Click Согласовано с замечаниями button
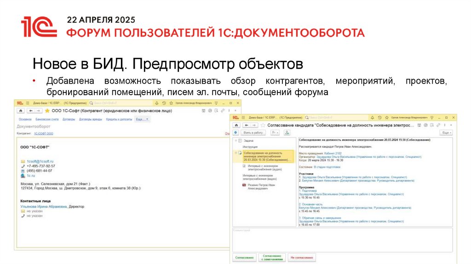The image size is (471, 264). (x=272, y=258)
